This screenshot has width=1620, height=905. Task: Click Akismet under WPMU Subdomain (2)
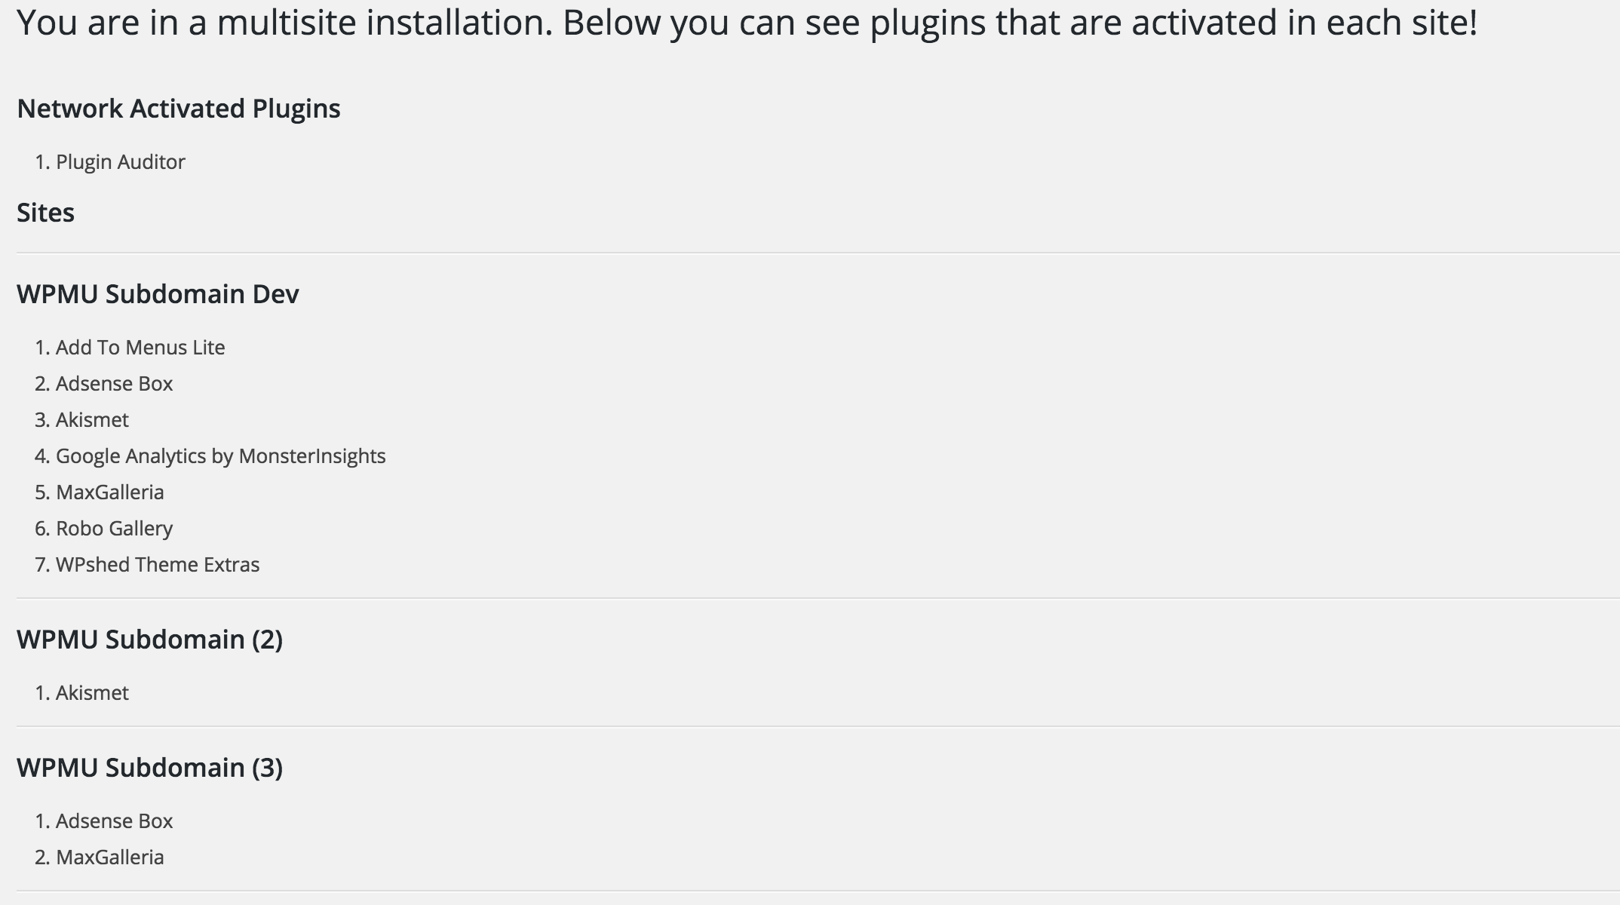click(x=92, y=693)
